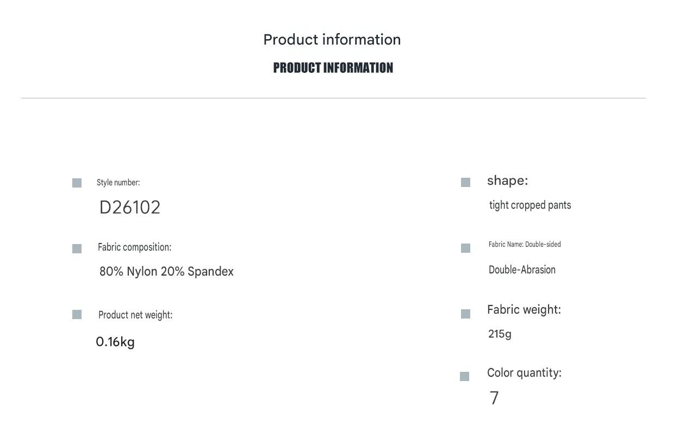This screenshot has width=685, height=430.
Task: Click the gray marker next to Fabric weight
Action: click(x=465, y=314)
